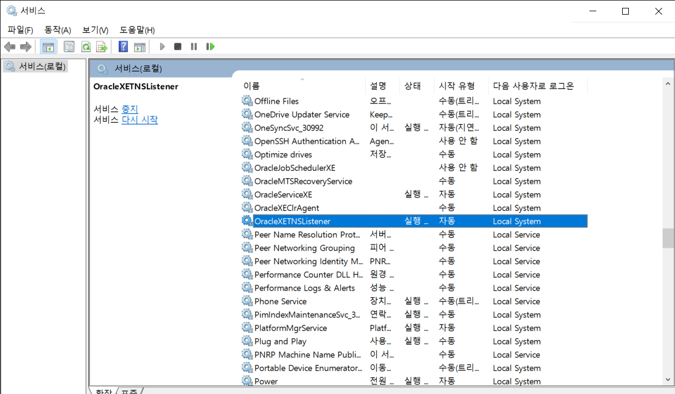Toggle the Show/Hide Action Pane icon

pos(139,47)
